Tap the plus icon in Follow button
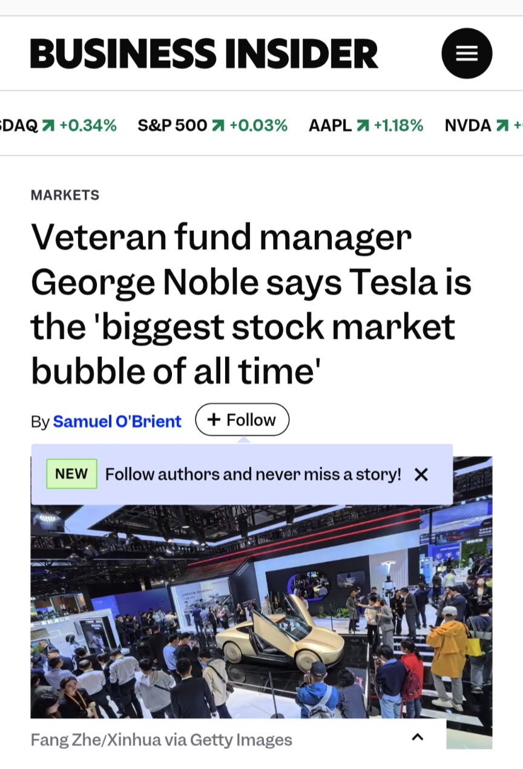 (214, 420)
